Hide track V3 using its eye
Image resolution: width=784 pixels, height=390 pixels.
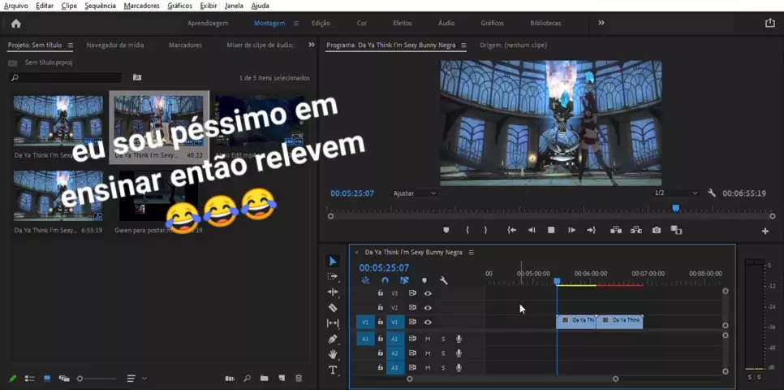(x=428, y=293)
